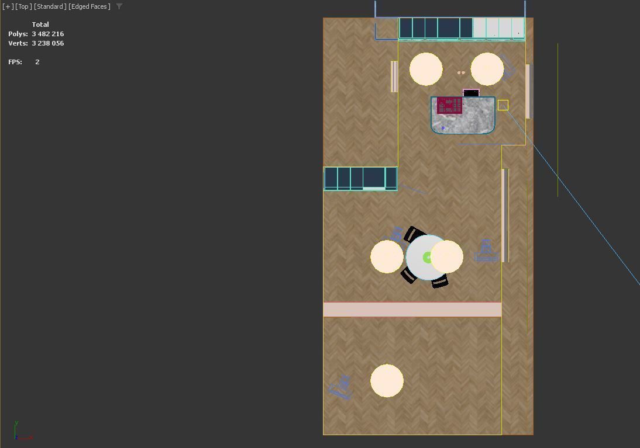Select the yellow square helper beside the rug
This screenshot has height=448, width=640.
[503, 105]
